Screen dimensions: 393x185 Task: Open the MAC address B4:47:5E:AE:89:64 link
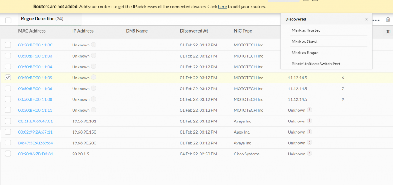(35, 143)
